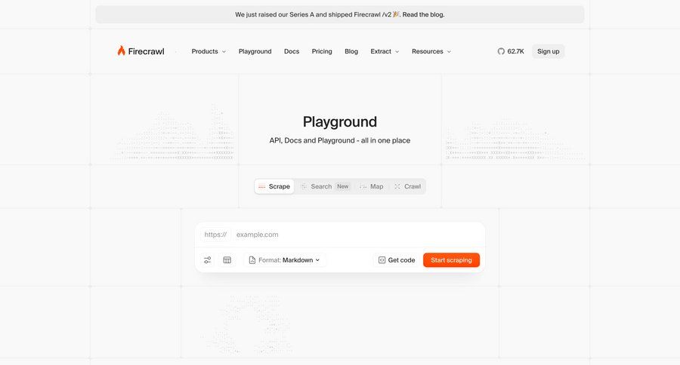
Task: Focus the example.com URL input field
Action: click(x=355, y=235)
